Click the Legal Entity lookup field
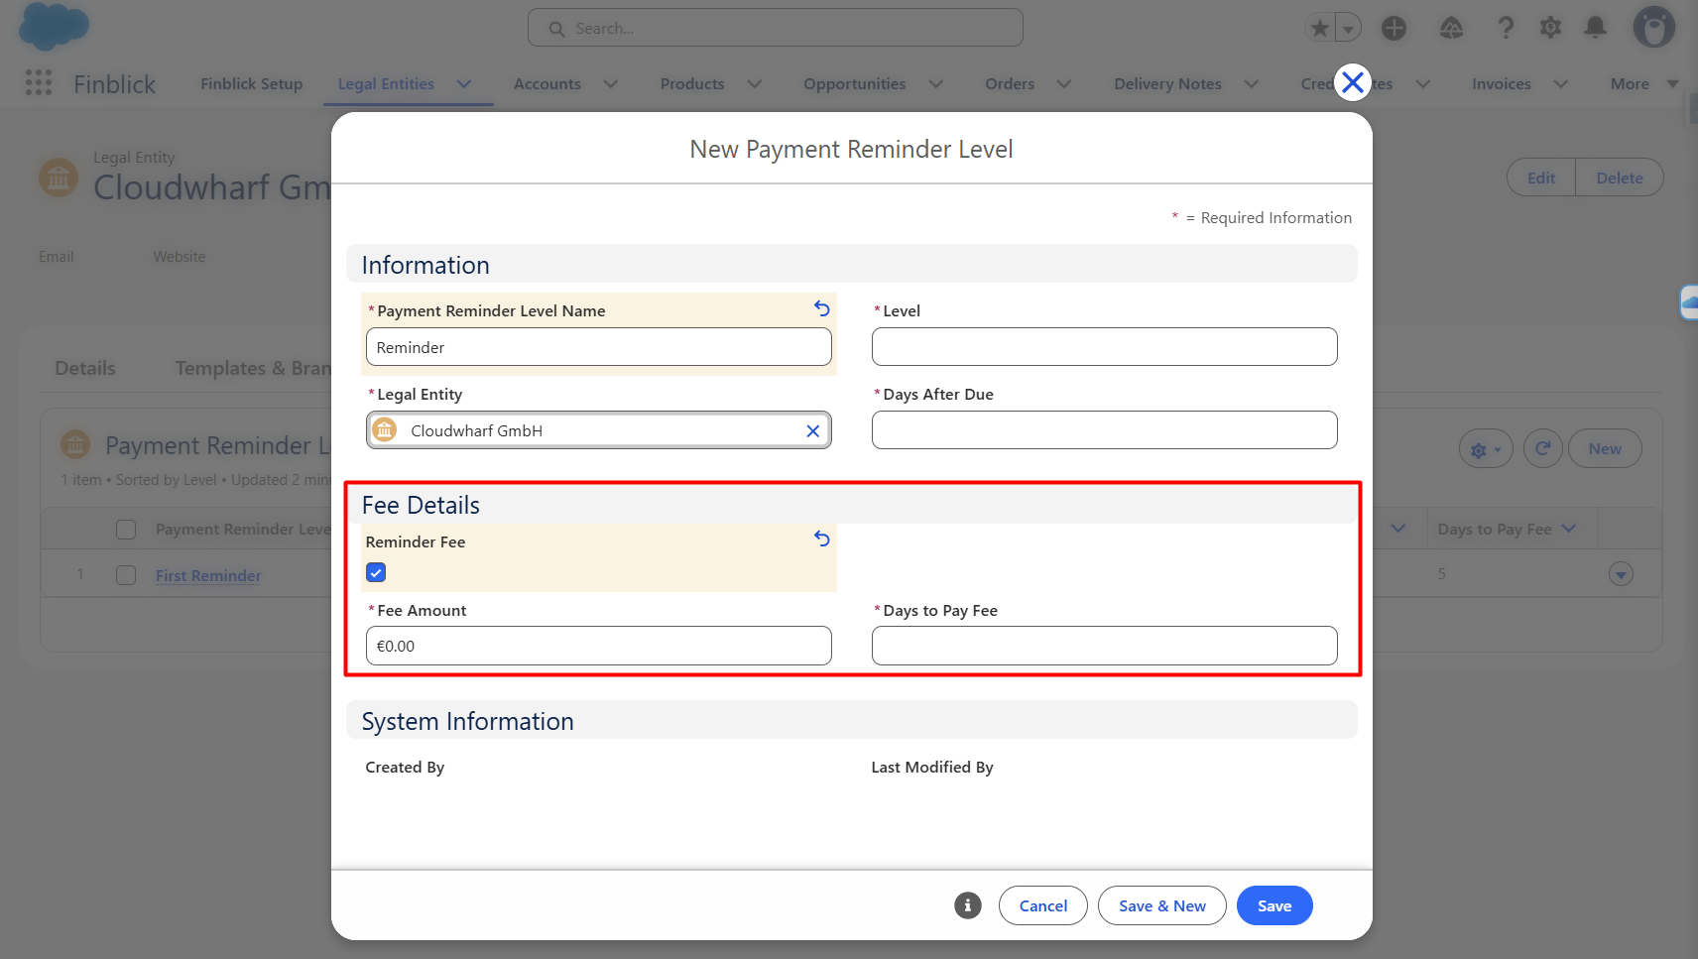This screenshot has width=1698, height=959. pyautogui.click(x=599, y=430)
